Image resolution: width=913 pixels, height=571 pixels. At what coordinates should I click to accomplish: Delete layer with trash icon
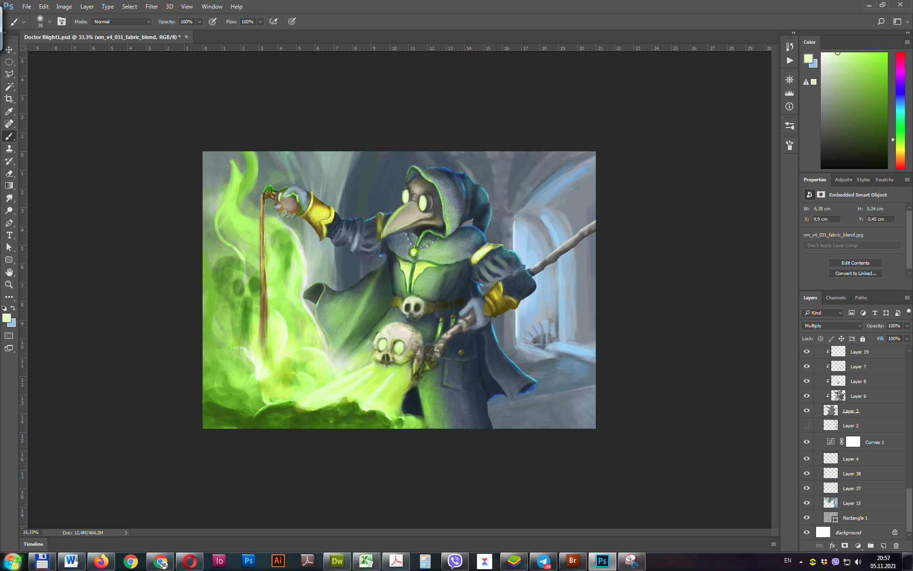click(896, 546)
